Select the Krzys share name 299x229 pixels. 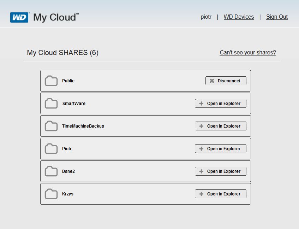click(x=68, y=194)
